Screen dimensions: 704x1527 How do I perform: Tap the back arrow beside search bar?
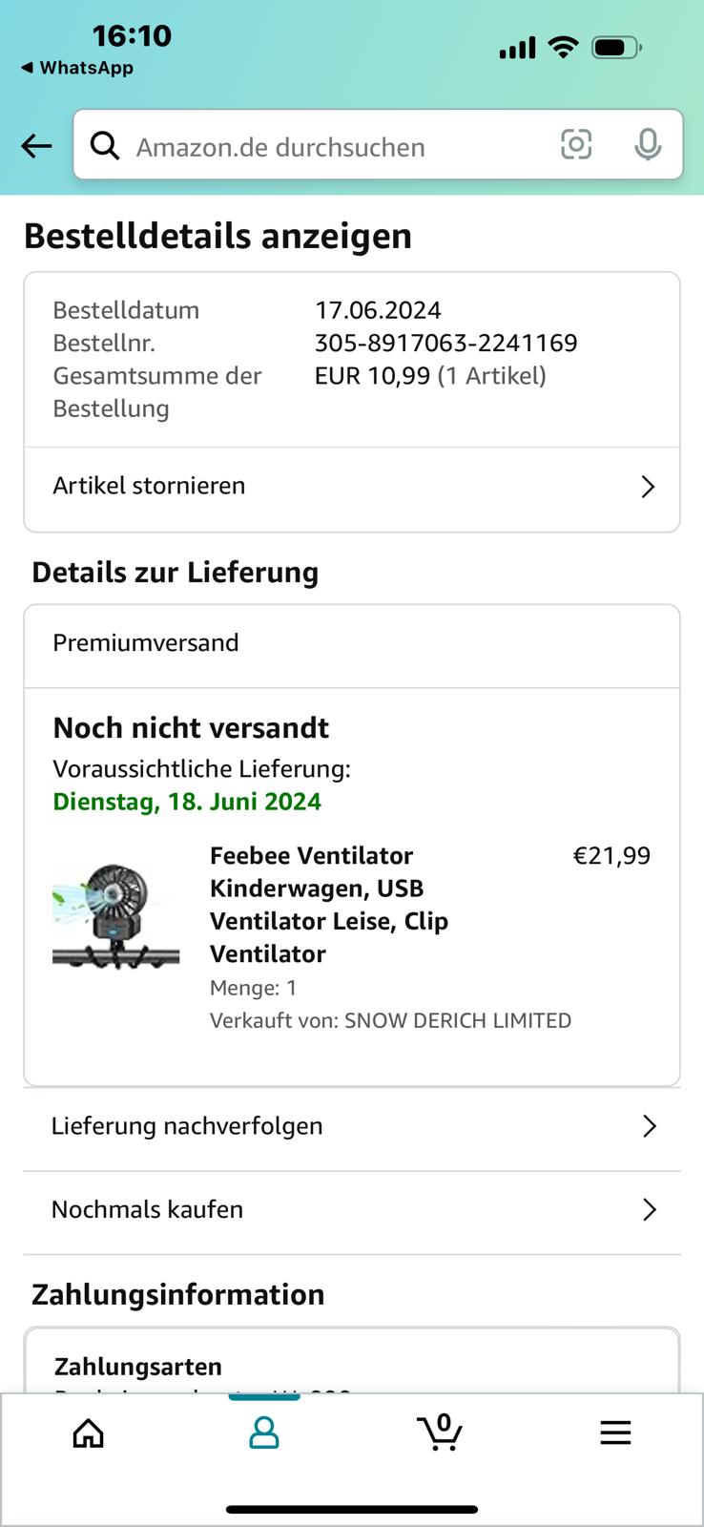tap(36, 146)
